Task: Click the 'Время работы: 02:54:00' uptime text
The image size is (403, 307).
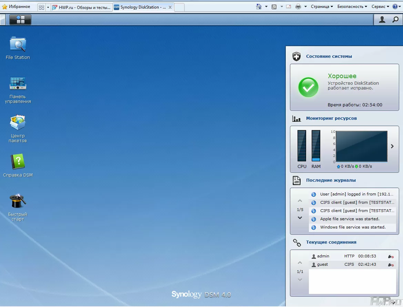Action: click(x=355, y=105)
